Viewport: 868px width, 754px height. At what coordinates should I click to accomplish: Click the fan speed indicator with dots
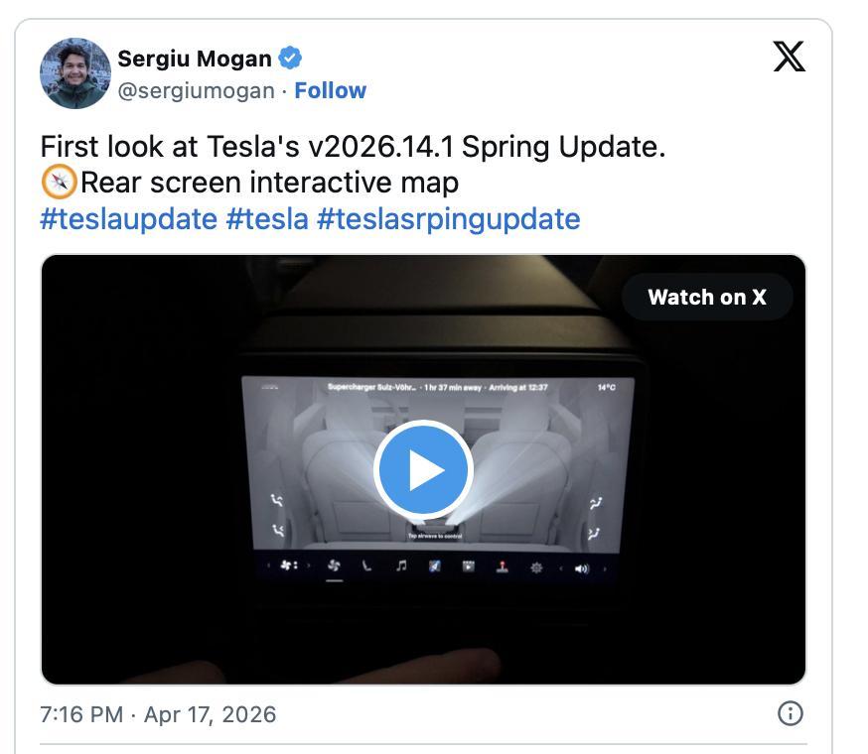(x=288, y=565)
